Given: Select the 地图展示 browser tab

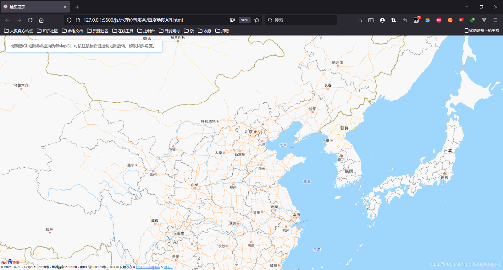Looking at the screenshot, I should click(35, 7).
